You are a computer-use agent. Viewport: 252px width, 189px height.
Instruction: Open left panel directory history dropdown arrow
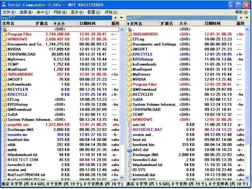[122, 18]
